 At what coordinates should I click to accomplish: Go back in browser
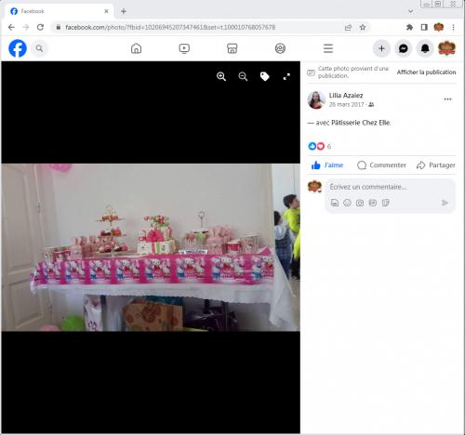point(11,27)
